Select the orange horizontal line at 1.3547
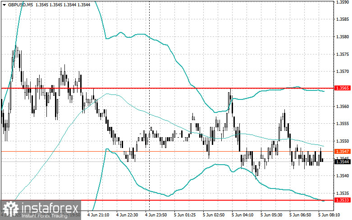Screen dimensions: 352x220 [167, 152]
